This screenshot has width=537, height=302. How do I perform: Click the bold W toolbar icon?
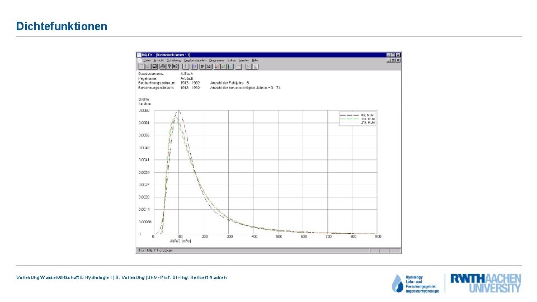(x=209, y=67)
